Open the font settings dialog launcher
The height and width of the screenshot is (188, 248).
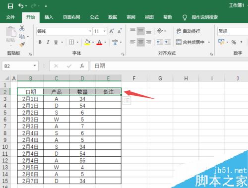(123, 54)
